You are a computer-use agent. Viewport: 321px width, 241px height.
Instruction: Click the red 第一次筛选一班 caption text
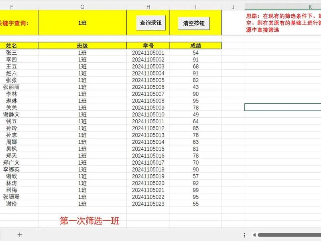[89, 221]
